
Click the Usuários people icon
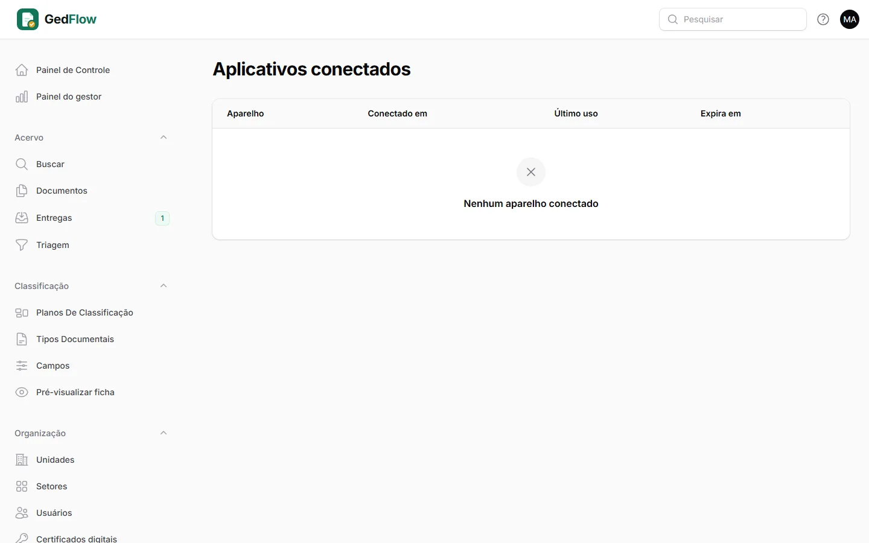(x=22, y=513)
